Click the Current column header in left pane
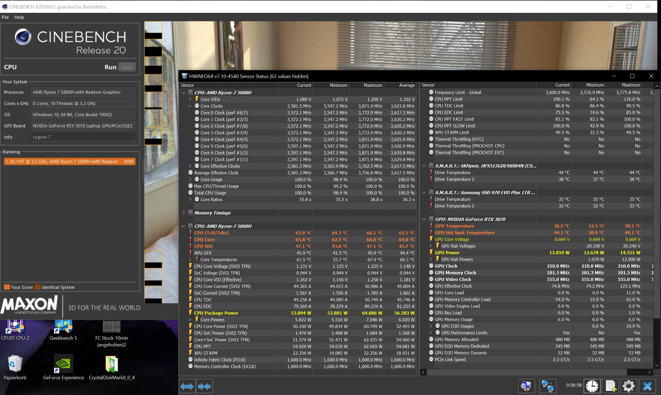 click(x=295, y=85)
